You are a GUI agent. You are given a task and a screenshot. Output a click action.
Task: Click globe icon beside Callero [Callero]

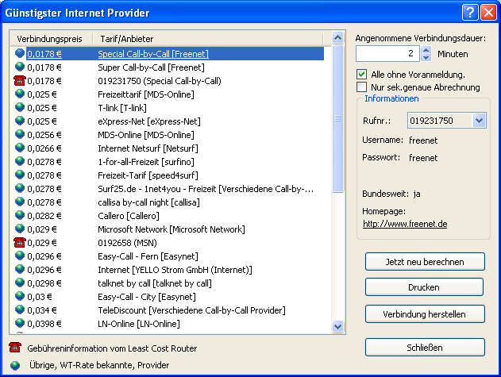(20, 215)
